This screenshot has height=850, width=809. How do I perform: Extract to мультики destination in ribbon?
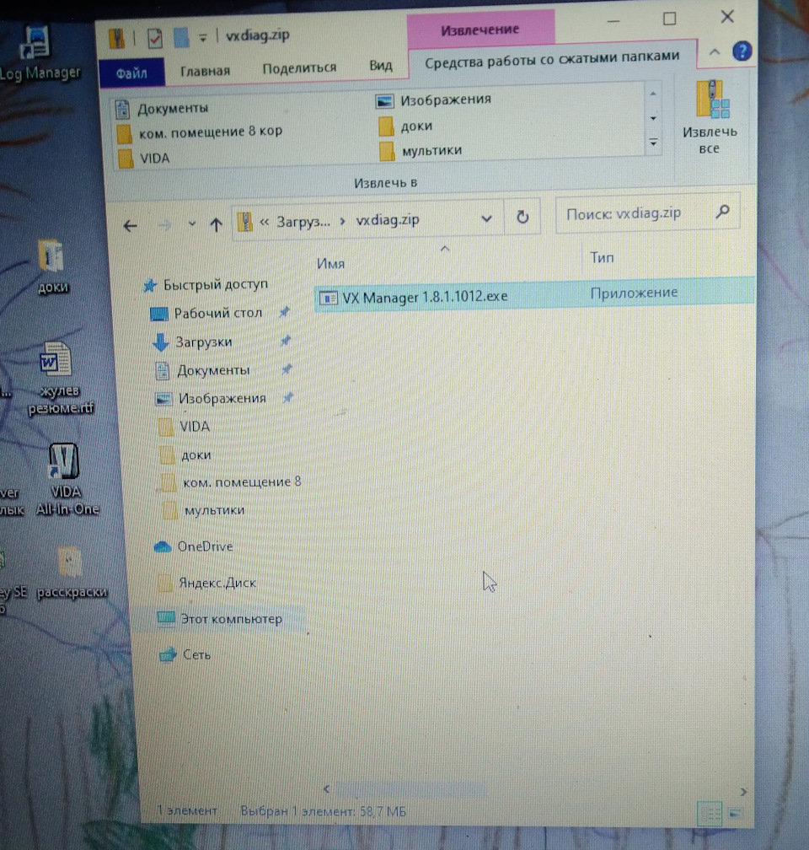[421, 151]
